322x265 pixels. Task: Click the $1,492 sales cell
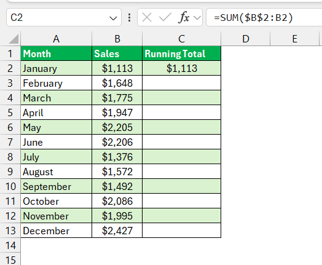pos(117,186)
